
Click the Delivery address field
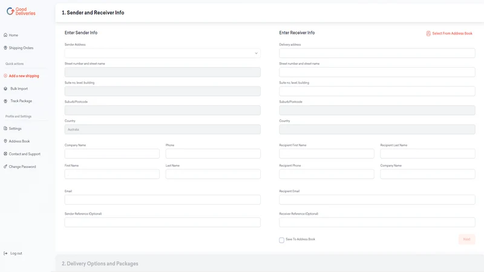click(x=377, y=53)
